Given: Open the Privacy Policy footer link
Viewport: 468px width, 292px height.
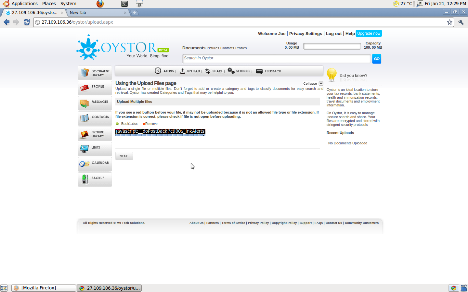Looking at the screenshot, I should [x=258, y=223].
